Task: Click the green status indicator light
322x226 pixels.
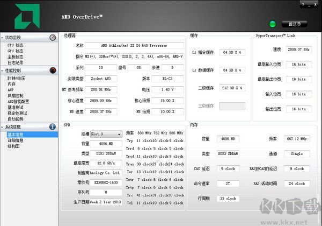Action: pos(273,24)
